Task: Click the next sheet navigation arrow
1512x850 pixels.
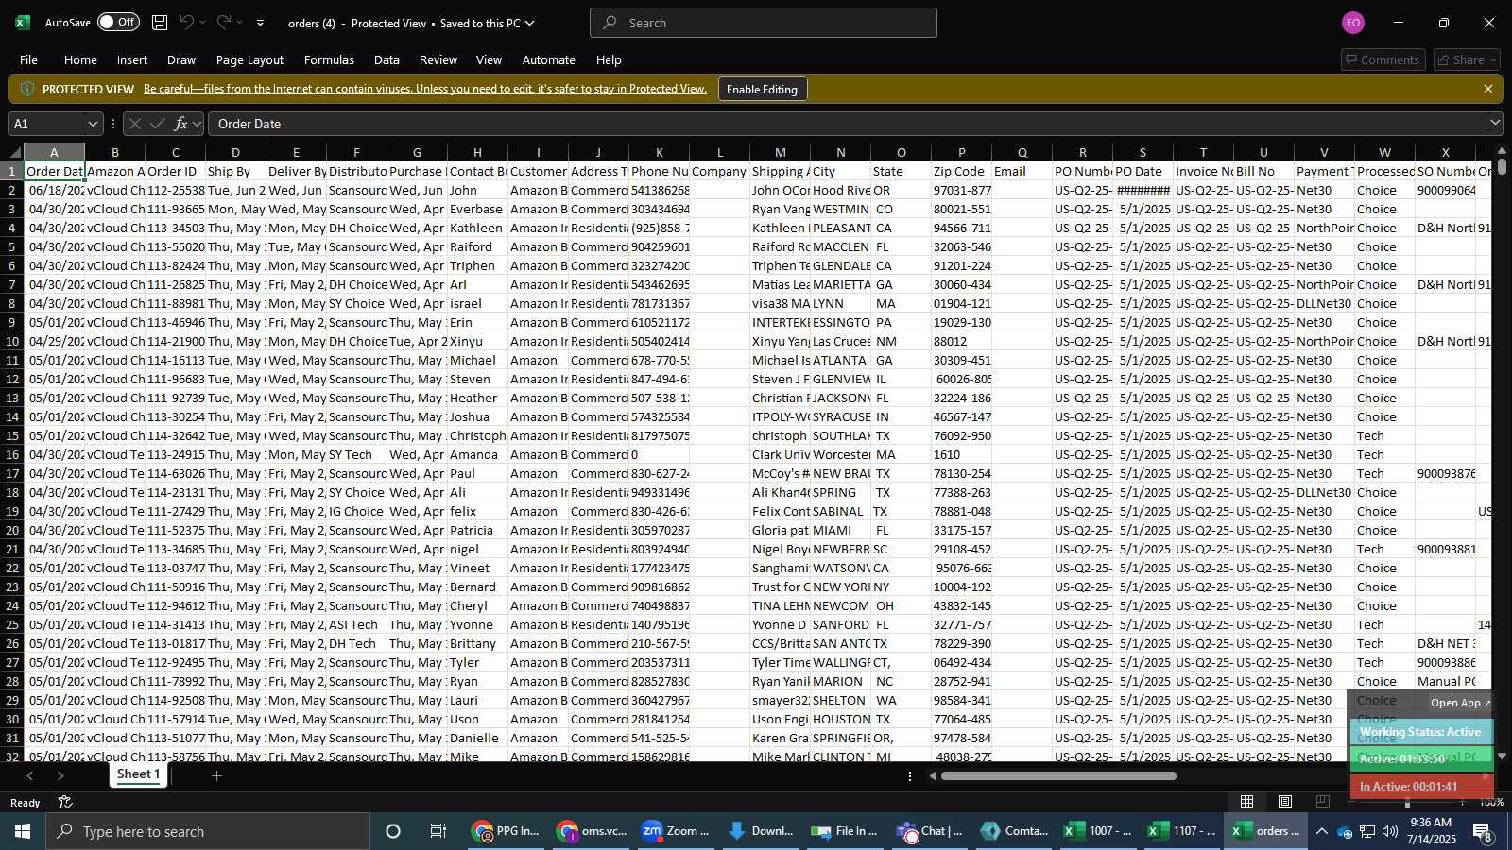Action: coord(60,775)
